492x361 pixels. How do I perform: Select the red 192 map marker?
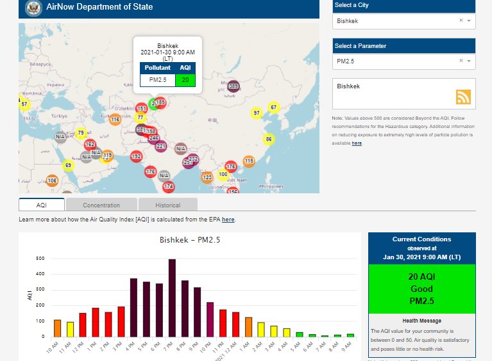tap(90, 145)
